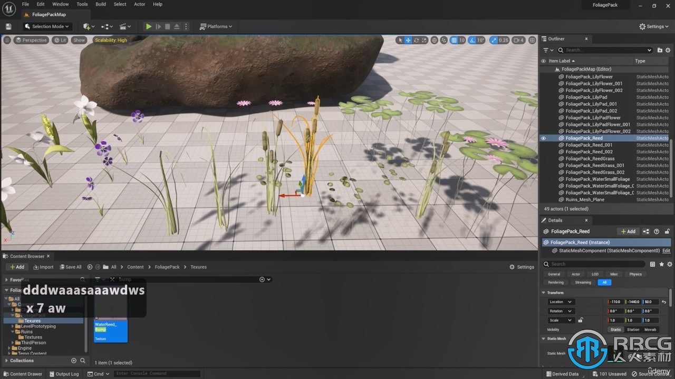Open the Lit view mode dropdown

[x=60, y=40]
